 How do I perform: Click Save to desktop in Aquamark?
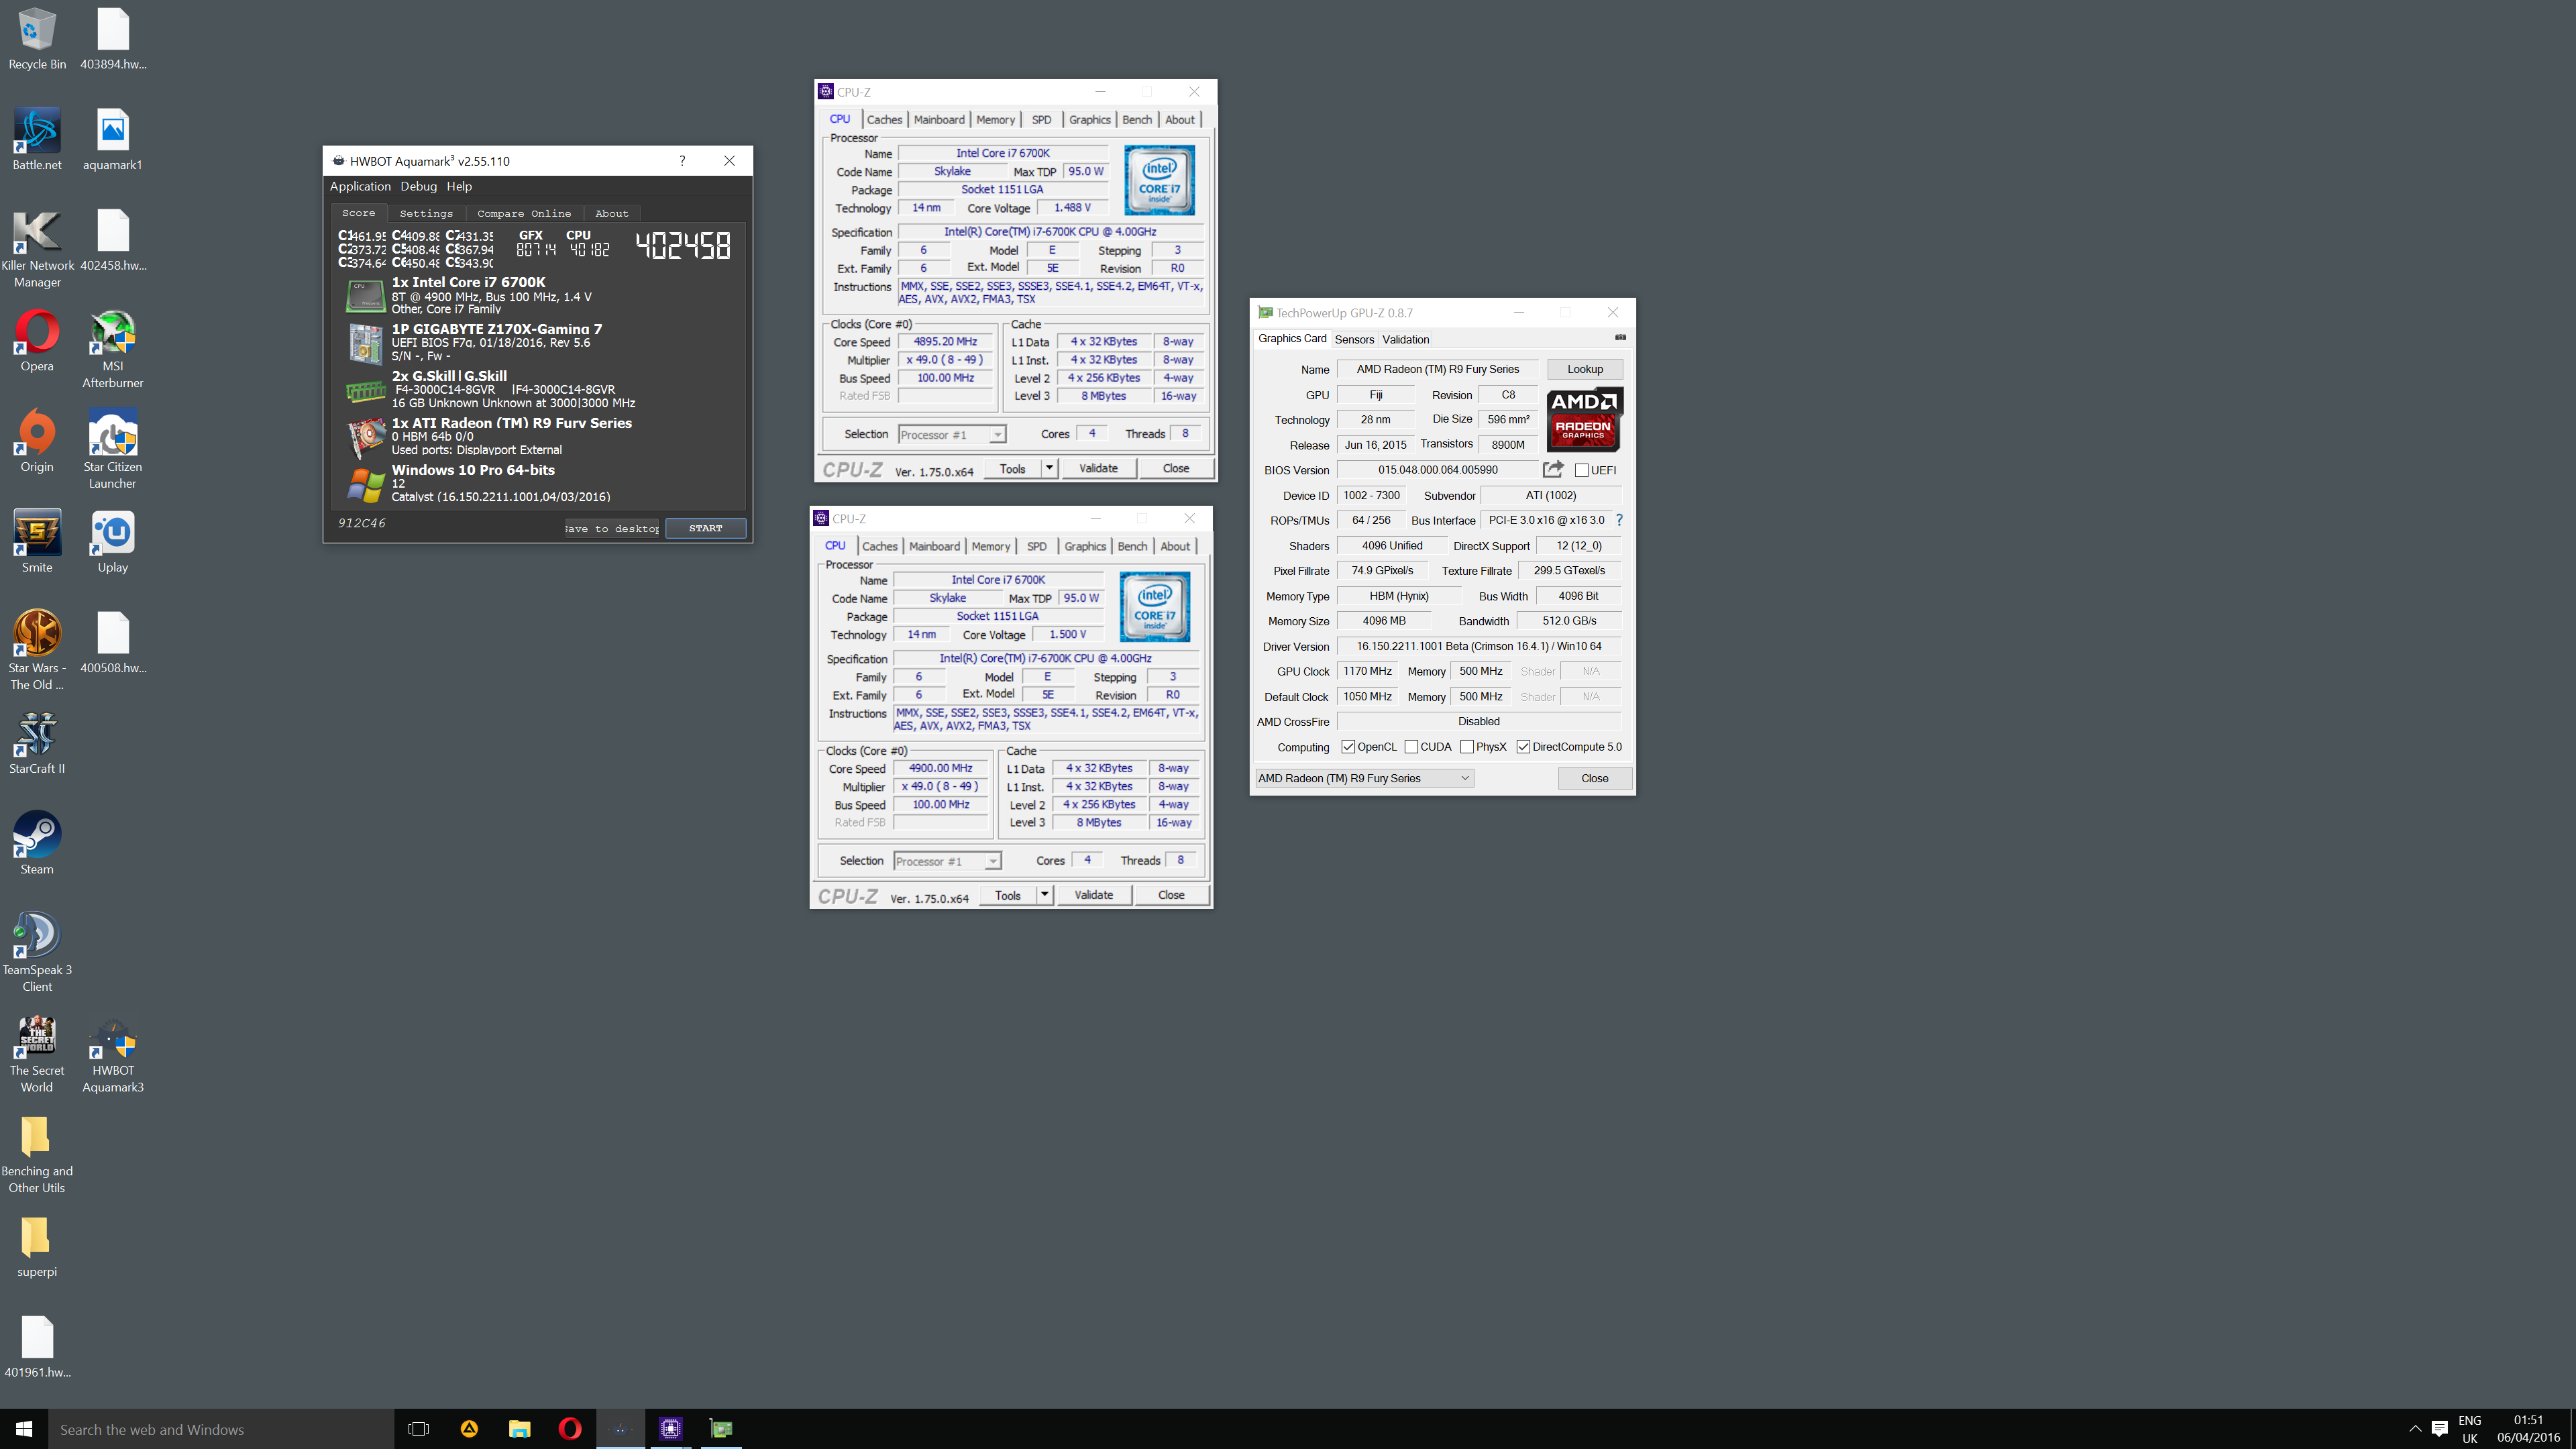[611, 529]
